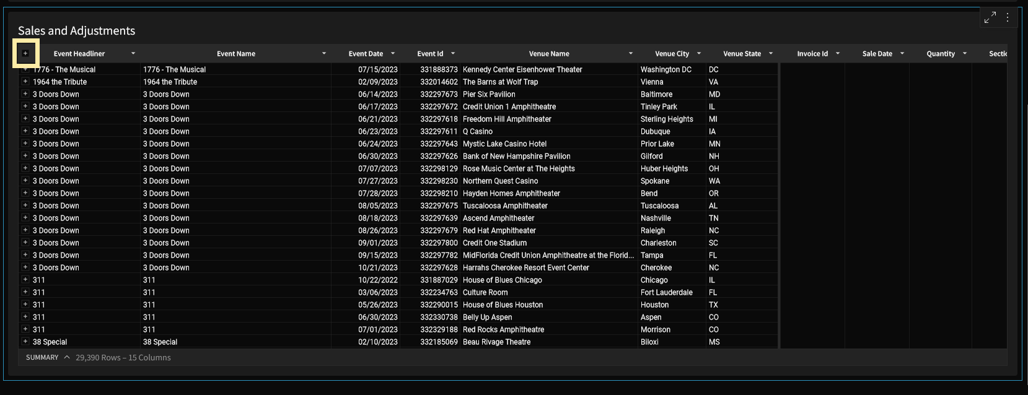Expand the 3 Doors Down Tuscaloosa Amphitheater row
Screen dimensions: 1028x395
25,205
